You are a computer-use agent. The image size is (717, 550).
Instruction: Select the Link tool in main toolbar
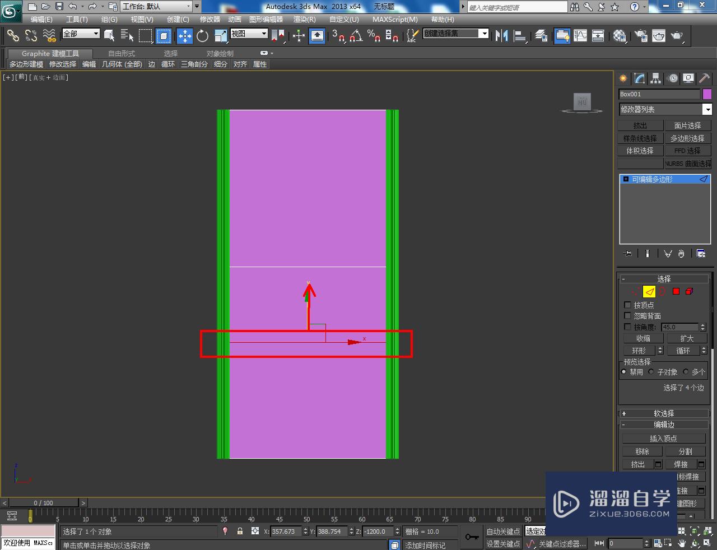point(12,36)
